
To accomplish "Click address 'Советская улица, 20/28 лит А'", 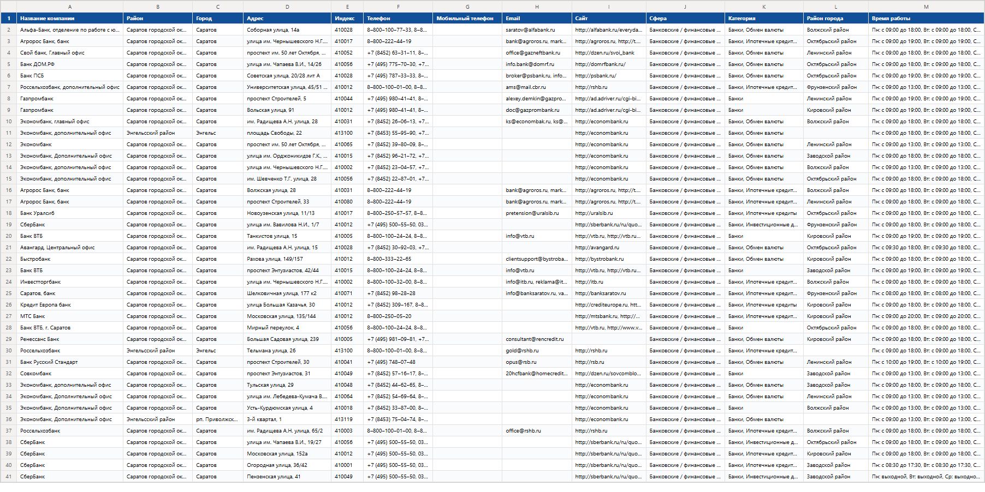I will coord(287,76).
